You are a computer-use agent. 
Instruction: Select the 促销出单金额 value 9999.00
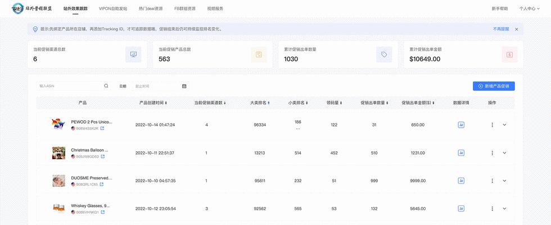[x=418, y=181]
